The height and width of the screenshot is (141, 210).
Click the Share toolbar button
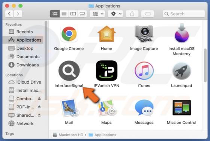point(132,14)
